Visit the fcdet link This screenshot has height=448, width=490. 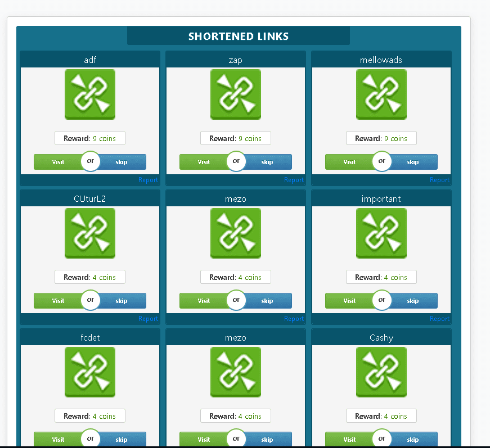pyautogui.click(x=58, y=439)
